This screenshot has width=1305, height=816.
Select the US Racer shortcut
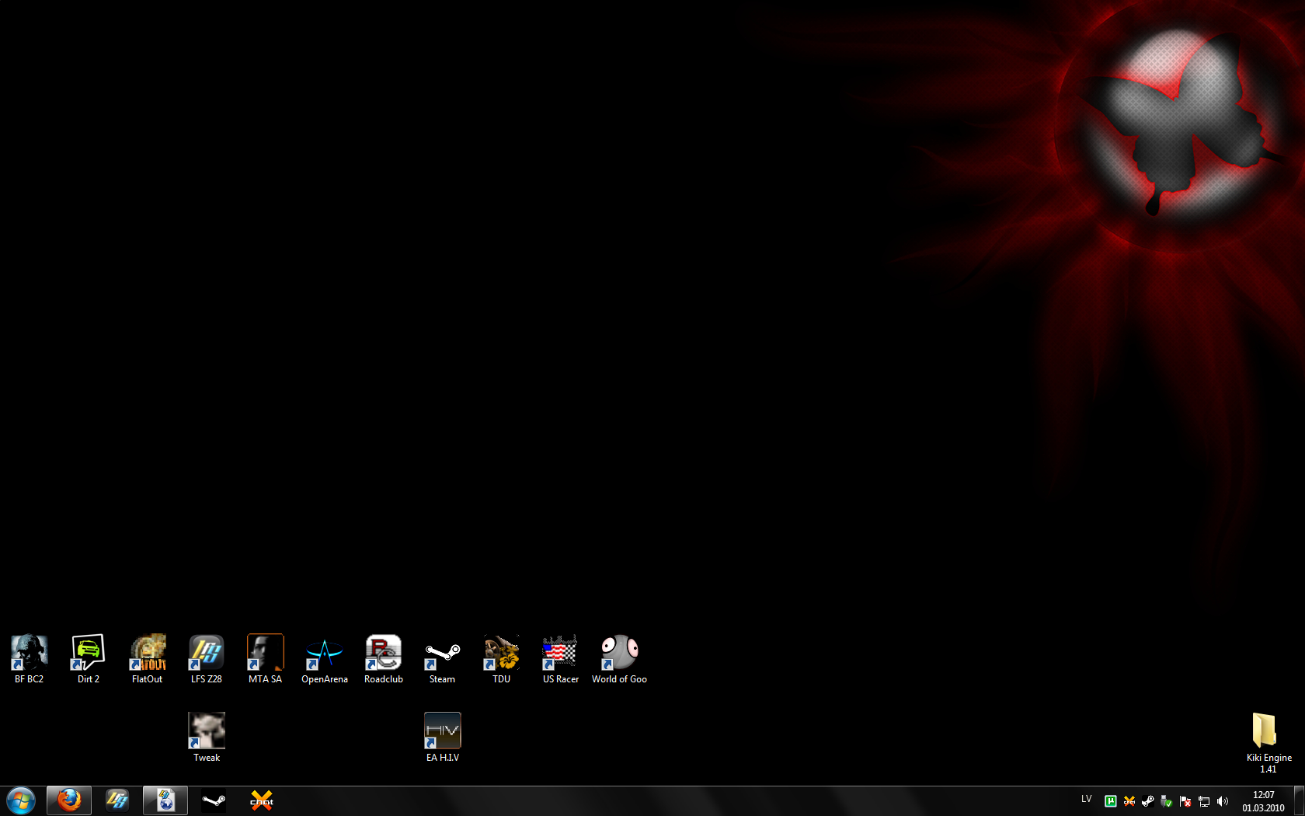point(561,659)
